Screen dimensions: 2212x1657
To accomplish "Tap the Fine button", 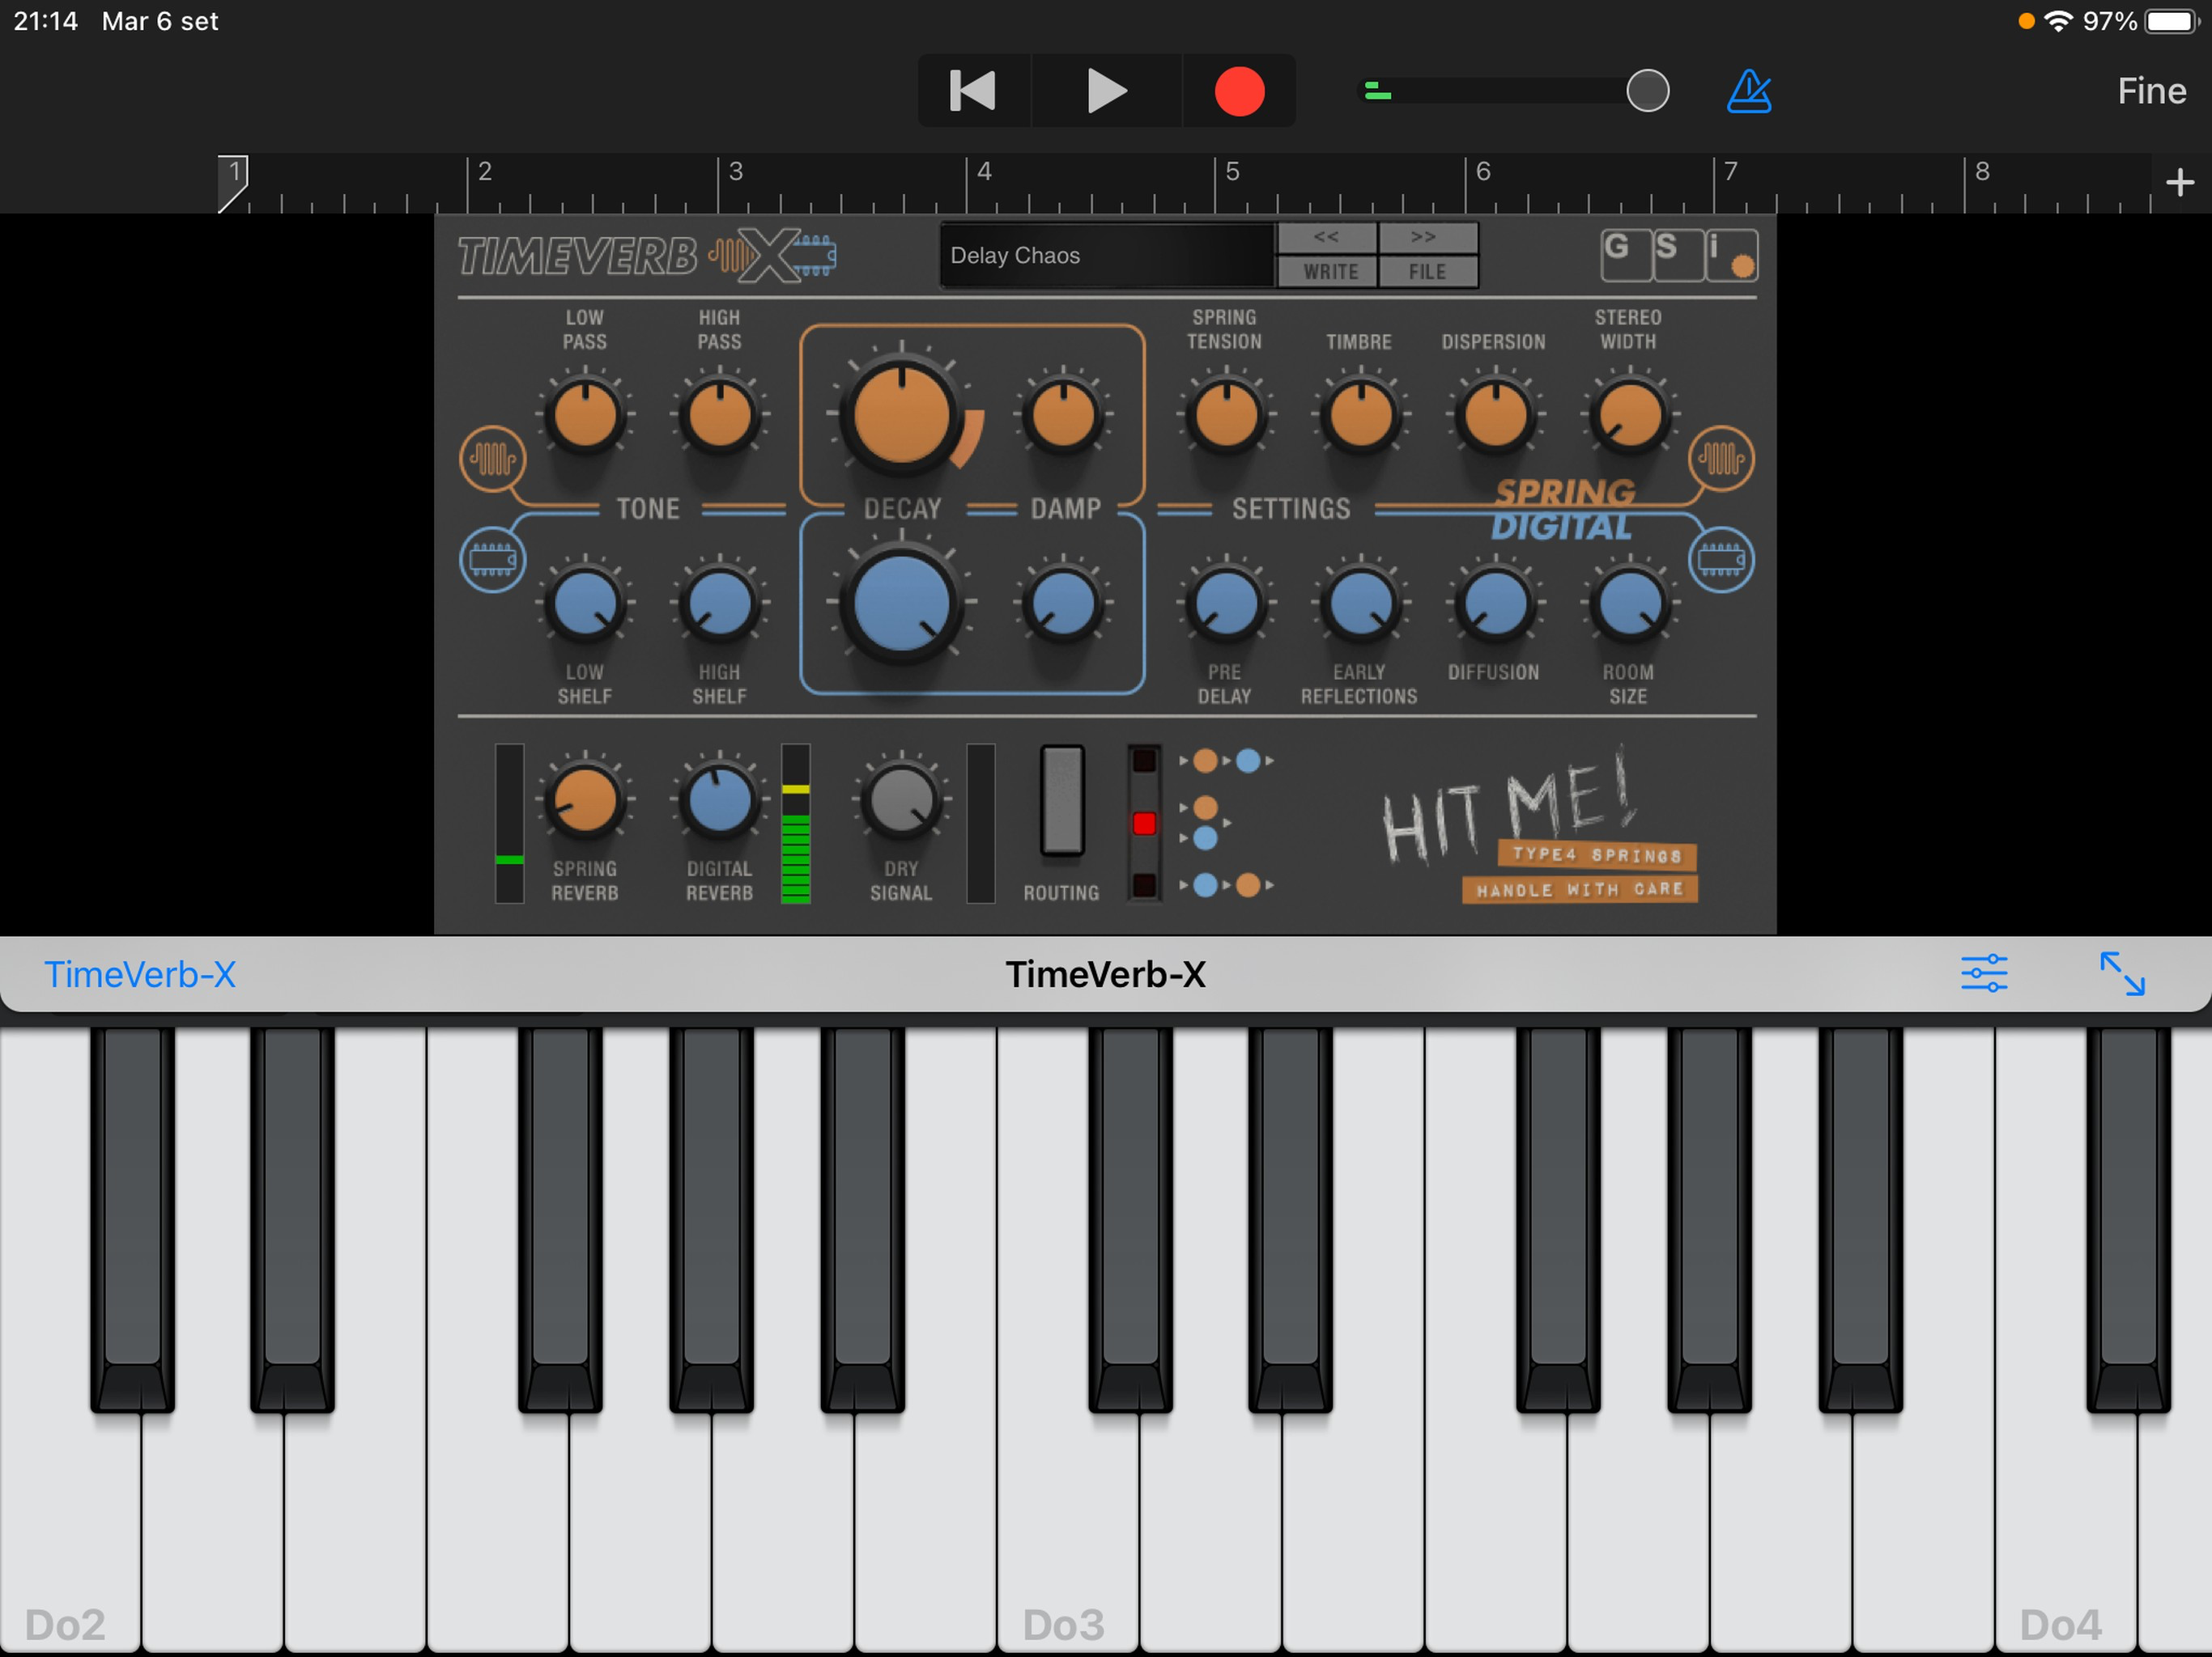I will 2151,91.
